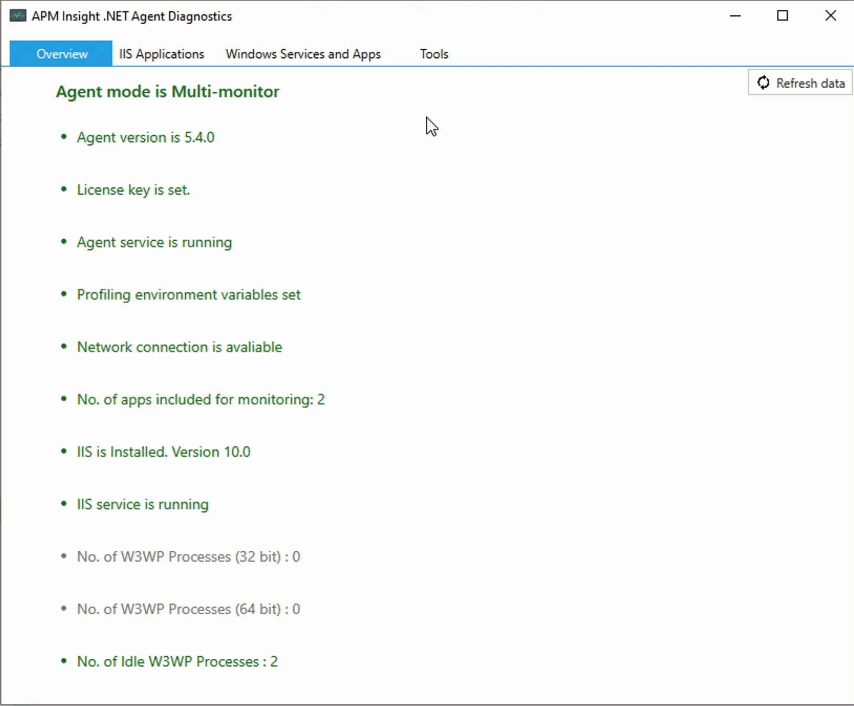Open the Windows Services and Apps tab
Viewport: 854px width, 706px height.
point(303,54)
